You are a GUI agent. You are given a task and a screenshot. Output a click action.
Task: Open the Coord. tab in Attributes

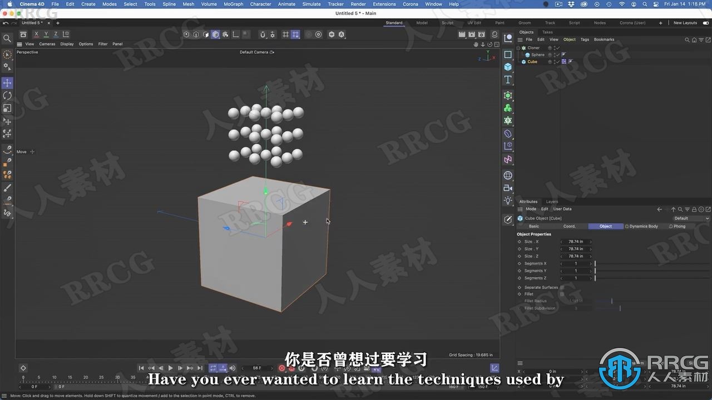click(570, 226)
